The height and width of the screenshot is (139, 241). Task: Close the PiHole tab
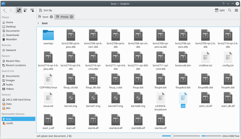72,17
